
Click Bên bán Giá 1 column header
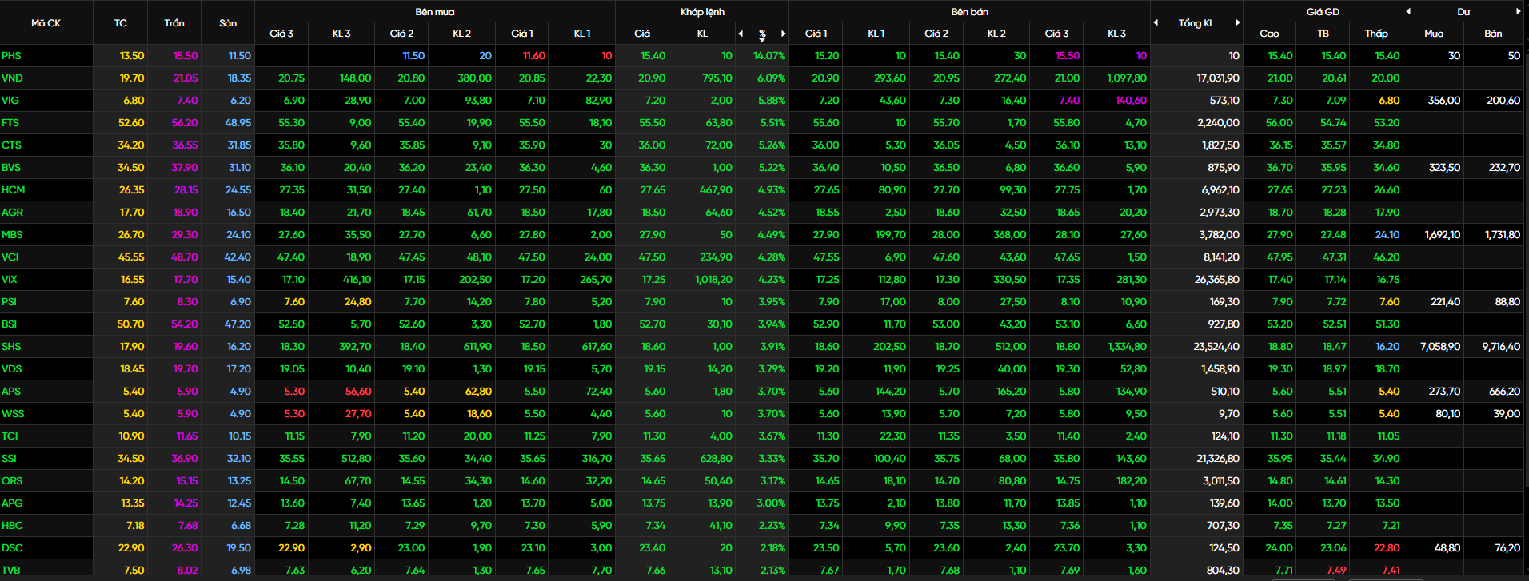click(x=816, y=34)
